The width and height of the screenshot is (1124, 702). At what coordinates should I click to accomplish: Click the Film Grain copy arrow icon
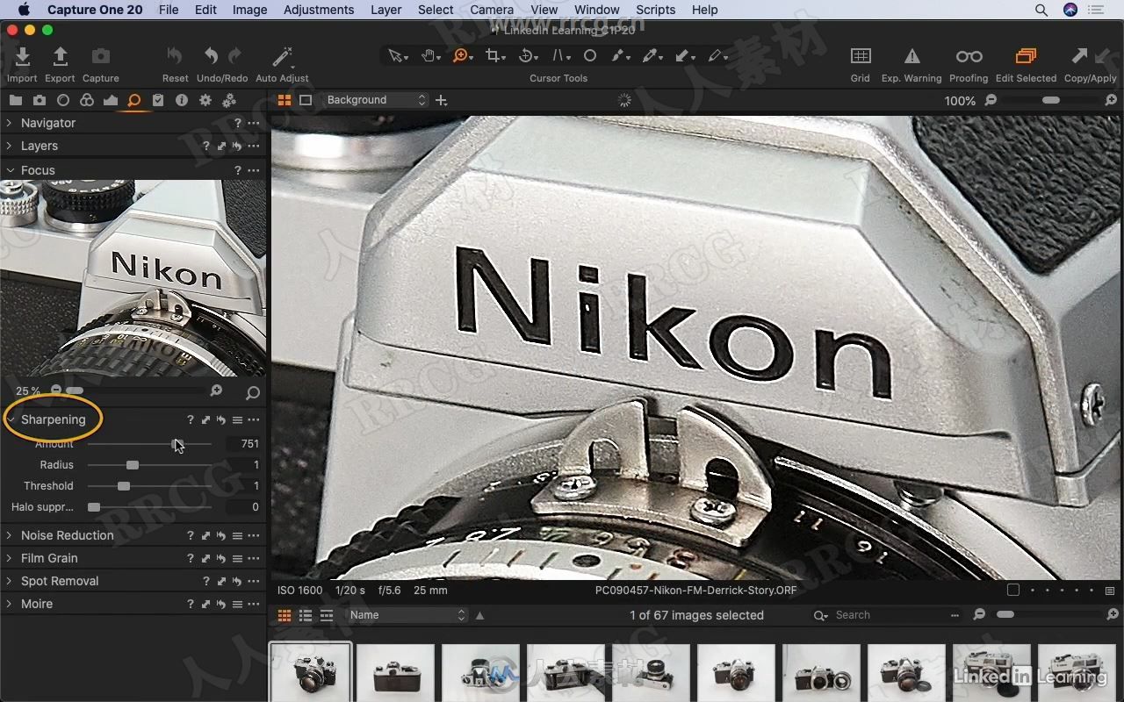(205, 559)
